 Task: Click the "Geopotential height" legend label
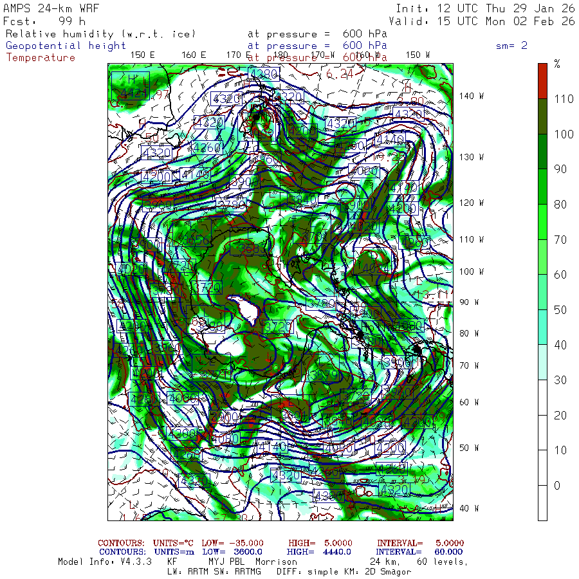pos(66,46)
